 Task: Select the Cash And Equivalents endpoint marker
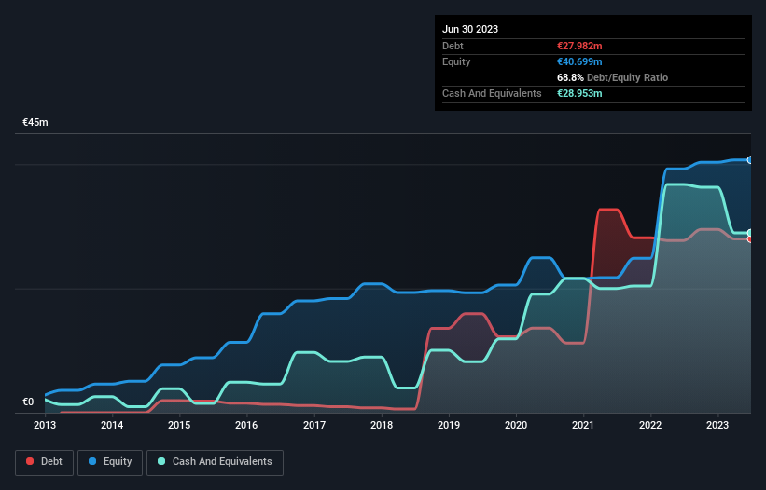750,233
